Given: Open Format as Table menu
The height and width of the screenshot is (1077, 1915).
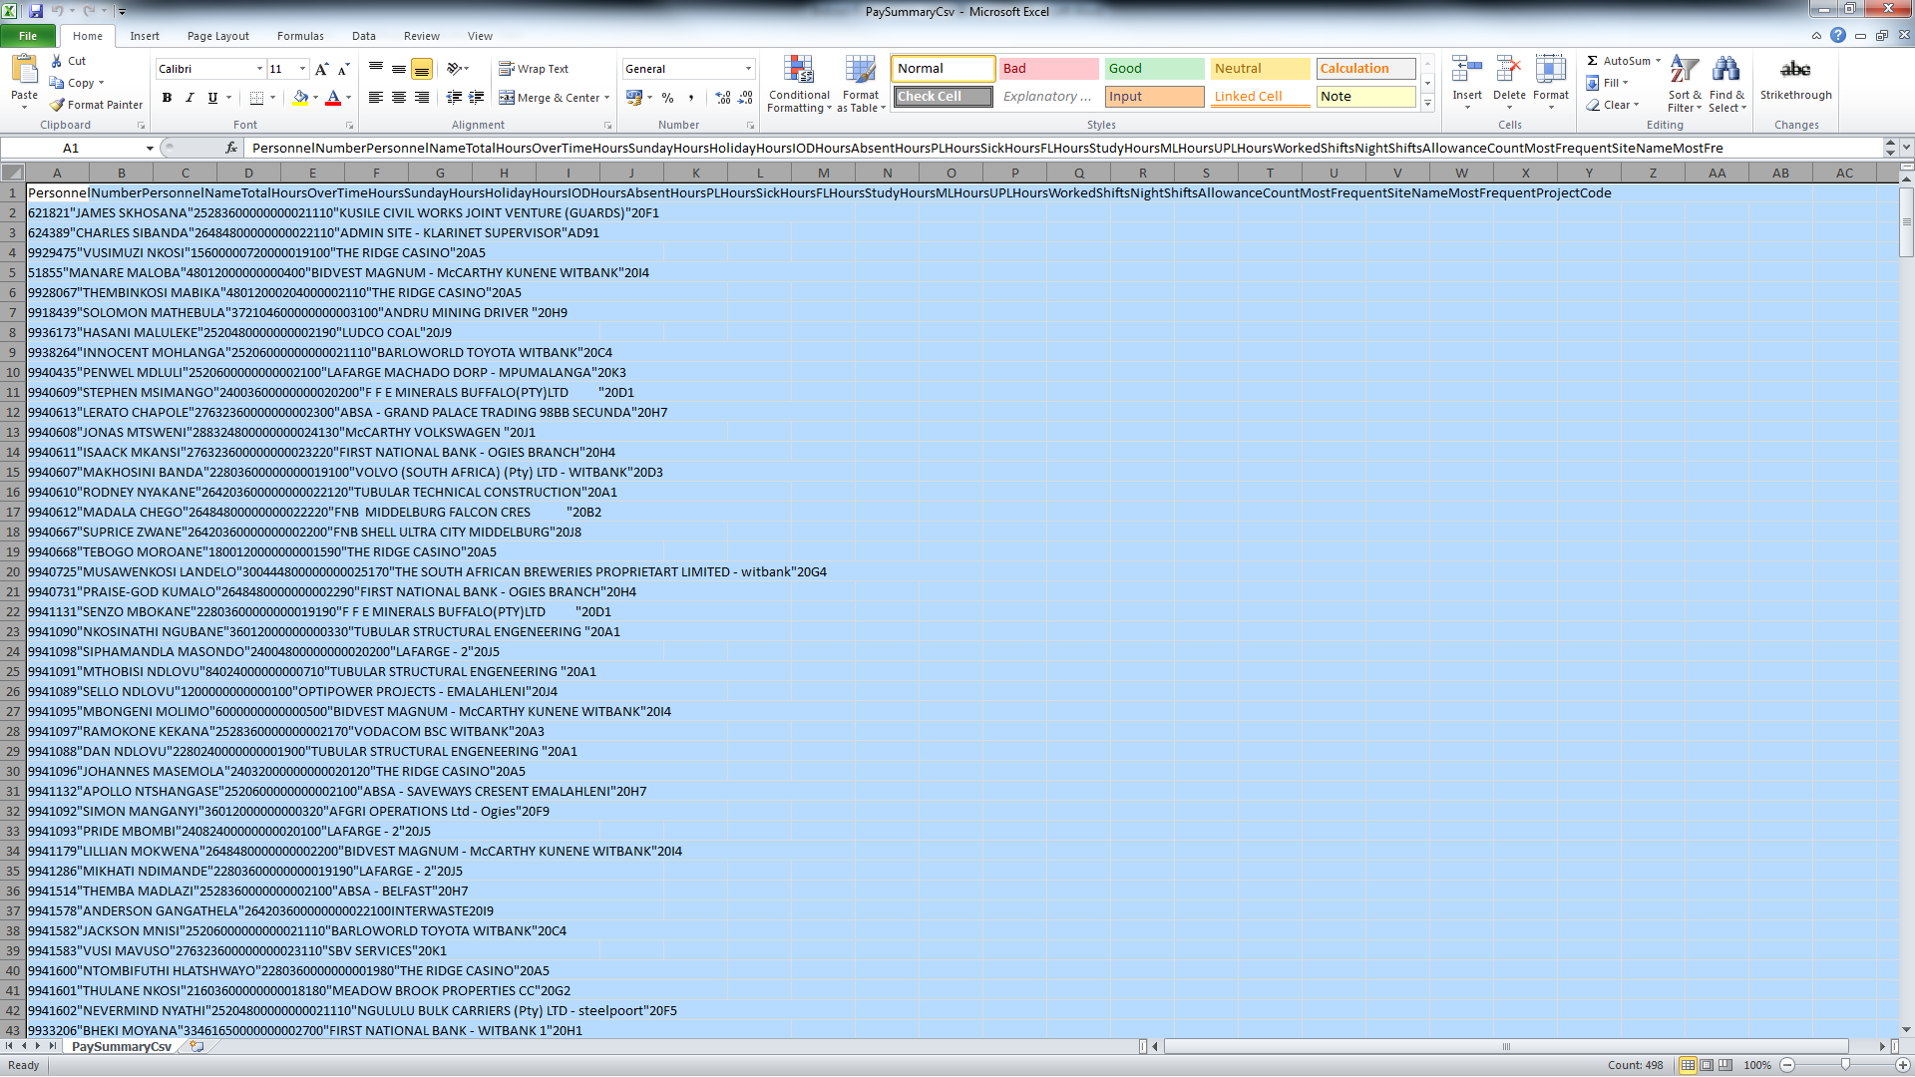Looking at the screenshot, I should tap(861, 84).
